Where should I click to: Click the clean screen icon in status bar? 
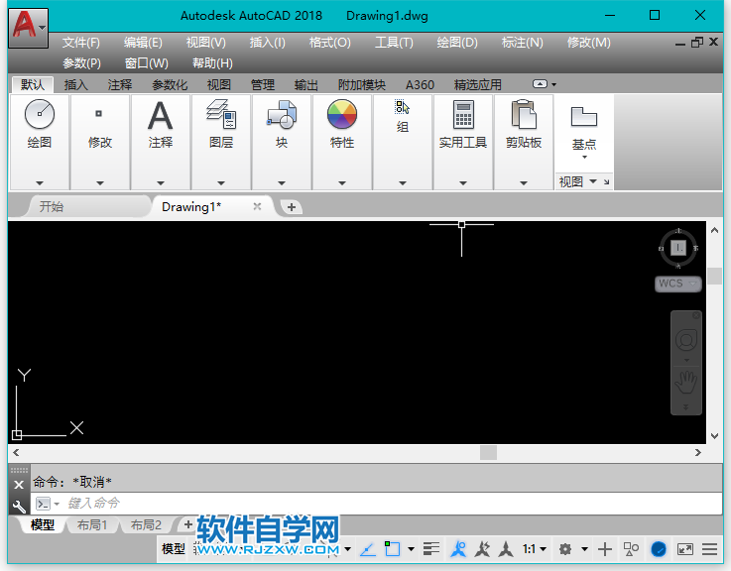pos(684,549)
